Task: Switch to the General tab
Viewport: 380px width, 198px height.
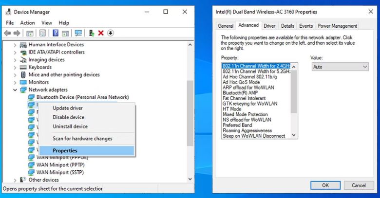Action: [226, 26]
